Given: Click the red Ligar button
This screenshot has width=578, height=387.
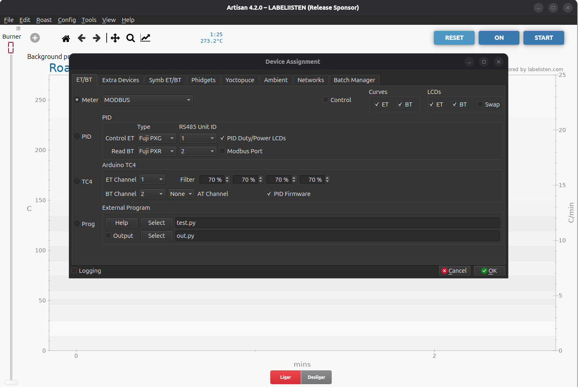Looking at the screenshot, I should coord(285,377).
